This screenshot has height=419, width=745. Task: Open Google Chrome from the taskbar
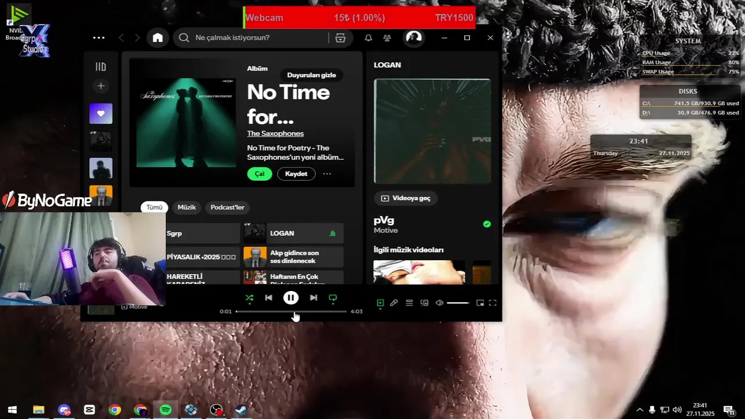tap(115, 410)
